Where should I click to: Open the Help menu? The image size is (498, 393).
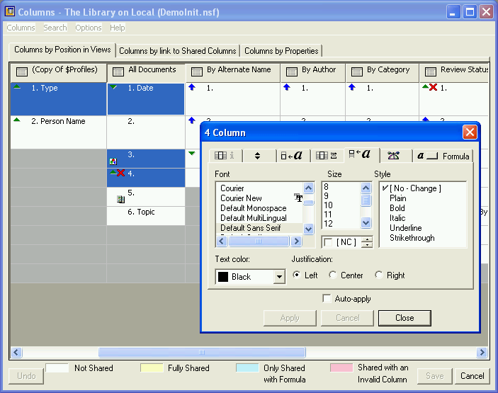point(117,28)
